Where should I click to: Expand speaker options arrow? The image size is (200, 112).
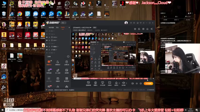pos(126,83)
